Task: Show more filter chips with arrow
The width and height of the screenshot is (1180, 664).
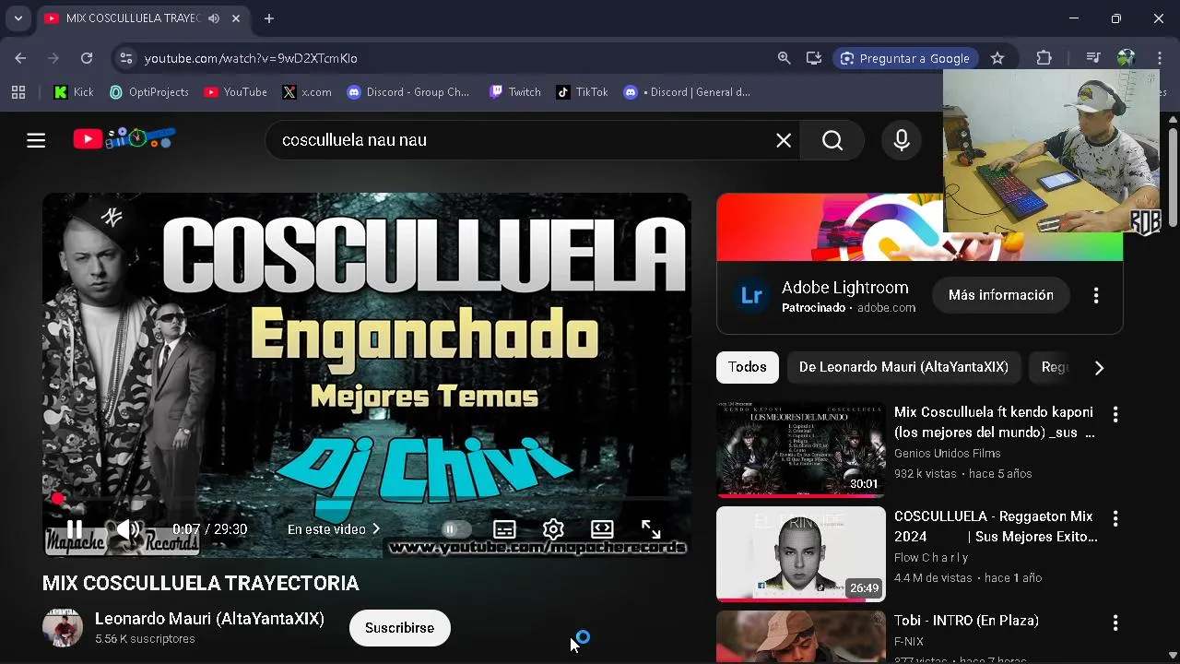Action: 1099,368
